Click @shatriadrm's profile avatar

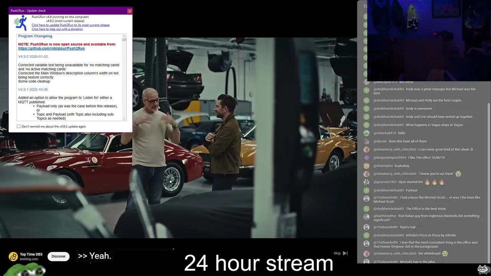pyautogui.click(x=366, y=166)
